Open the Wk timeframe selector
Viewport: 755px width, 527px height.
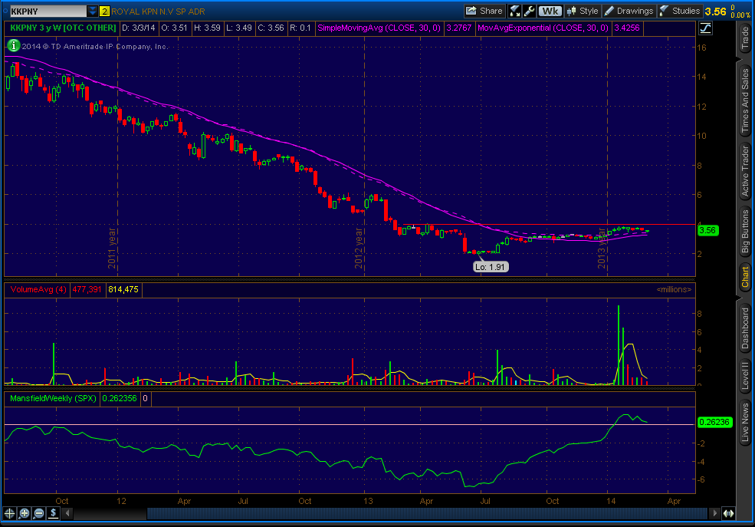pos(550,11)
